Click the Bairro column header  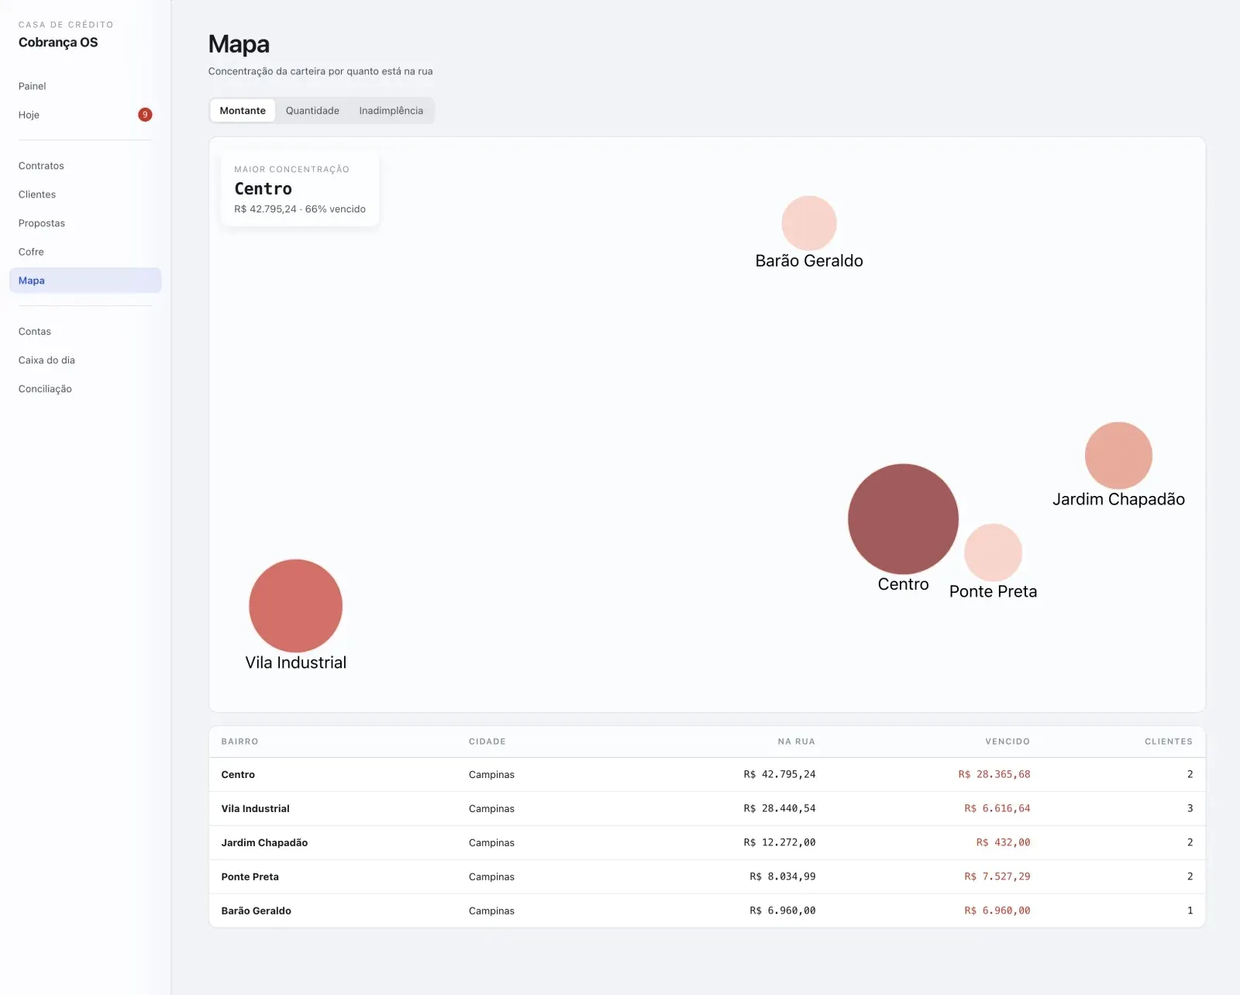[239, 742]
